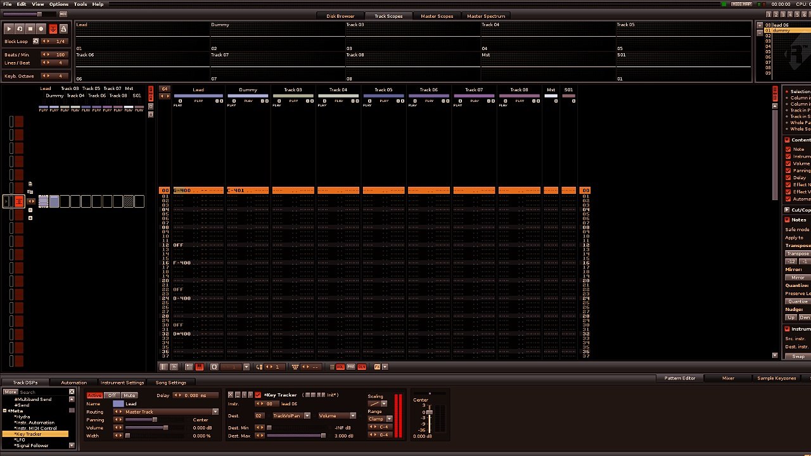This screenshot has height=456, width=811.
Task: Change Lines / Beat stepper arrows
Action: pyautogui.click(x=46, y=63)
